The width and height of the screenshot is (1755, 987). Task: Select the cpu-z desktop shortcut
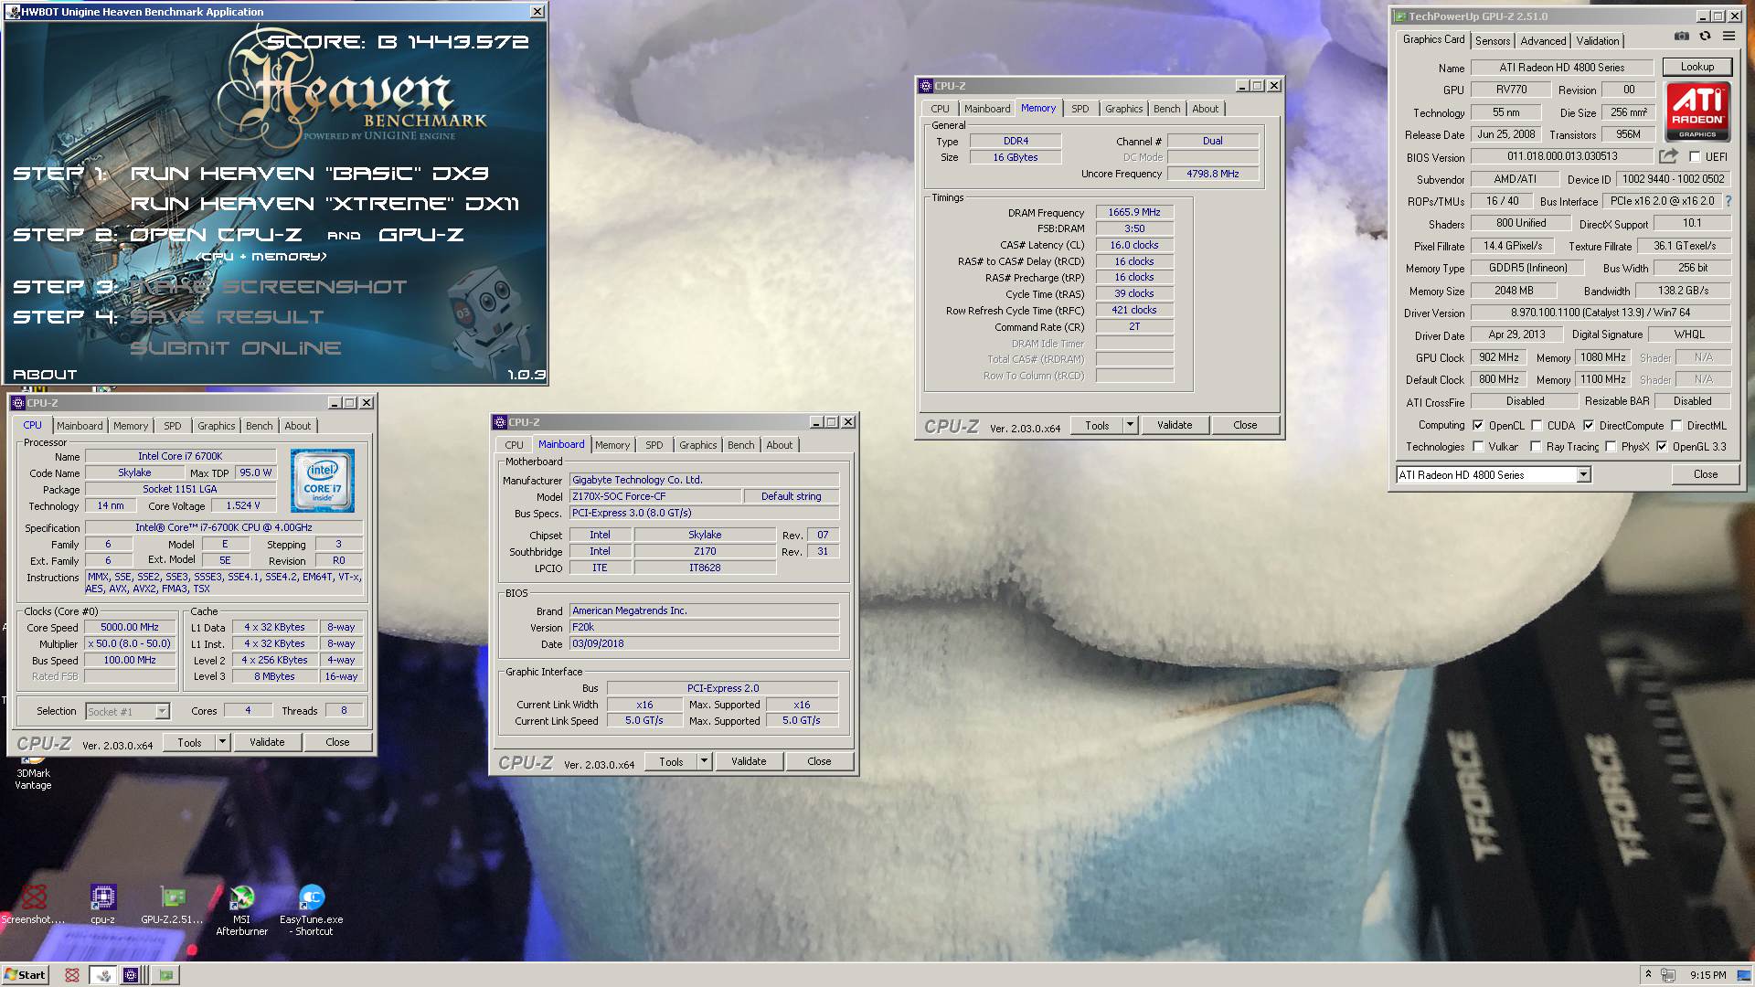102,906
